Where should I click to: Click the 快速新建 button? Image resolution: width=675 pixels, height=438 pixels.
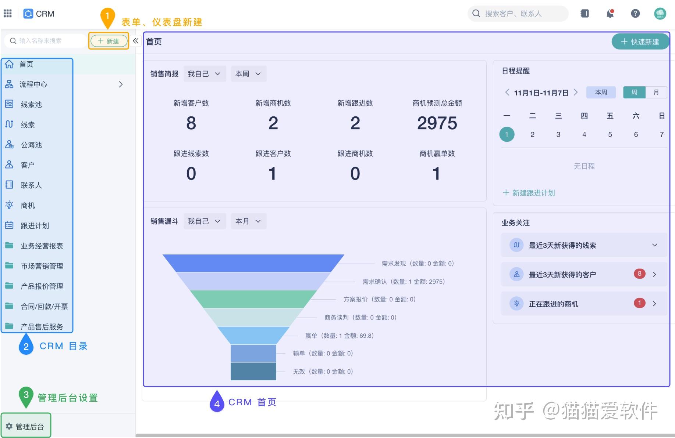click(x=640, y=42)
